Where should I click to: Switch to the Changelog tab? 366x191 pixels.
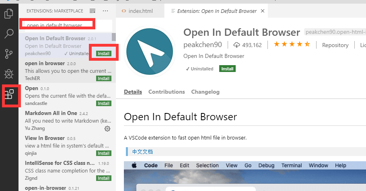tap(206, 92)
